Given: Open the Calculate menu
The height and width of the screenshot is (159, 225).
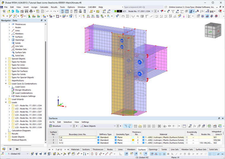Looking at the screenshot, I should [x=44, y=7].
